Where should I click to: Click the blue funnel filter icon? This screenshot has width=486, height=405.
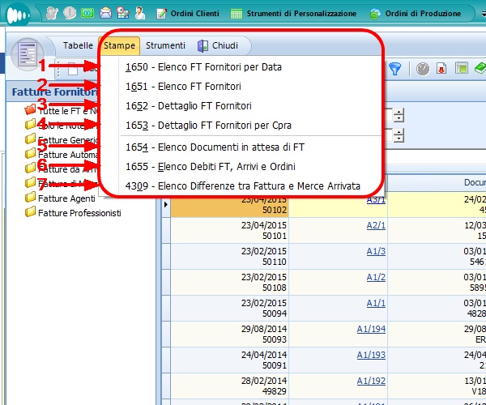pos(395,69)
